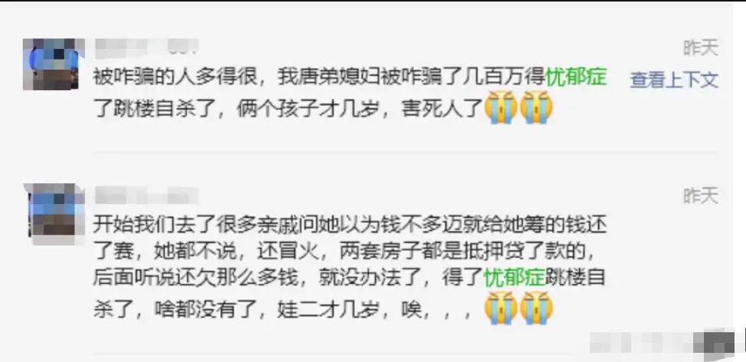Open 查看上下文 to view comment context
746x362 pixels.
[673, 80]
